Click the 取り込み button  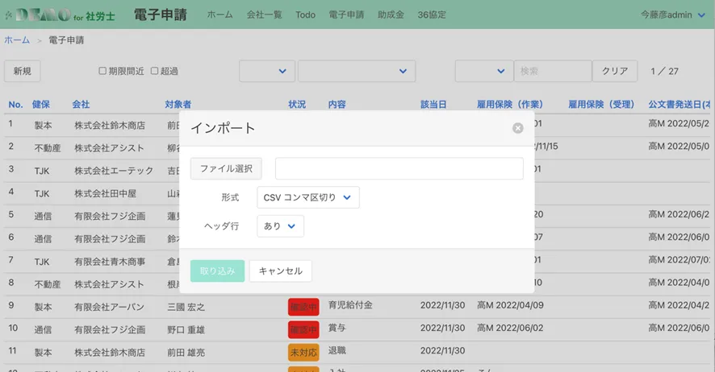(218, 271)
